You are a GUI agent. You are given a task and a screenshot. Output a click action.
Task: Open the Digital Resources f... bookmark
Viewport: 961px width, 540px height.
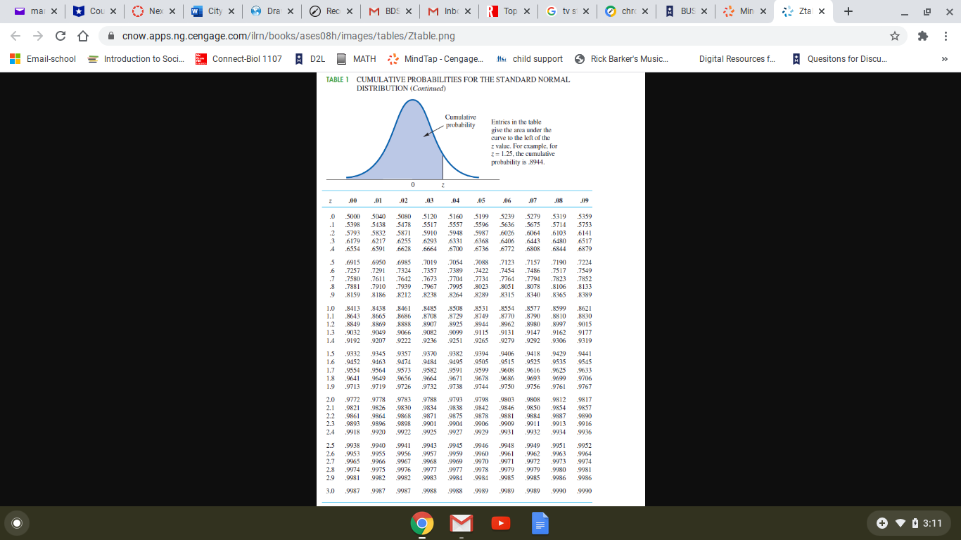[x=737, y=59]
